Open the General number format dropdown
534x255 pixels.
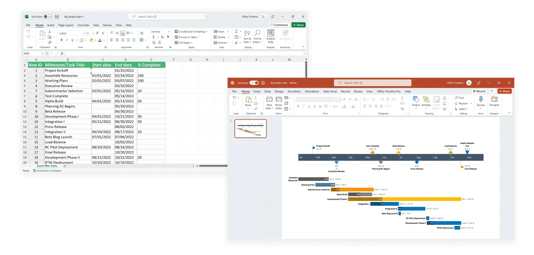(160, 32)
